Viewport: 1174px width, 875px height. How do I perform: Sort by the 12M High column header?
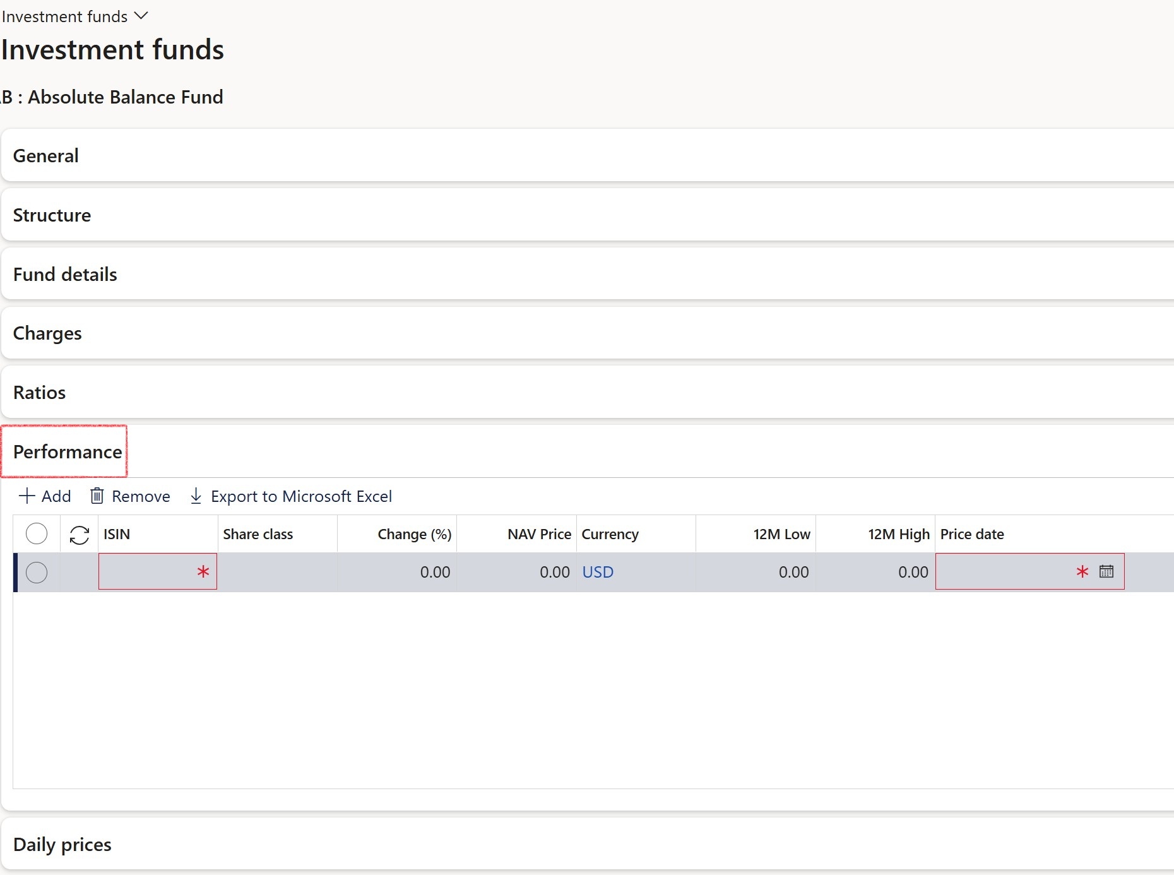pyautogui.click(x=875, y=534)
